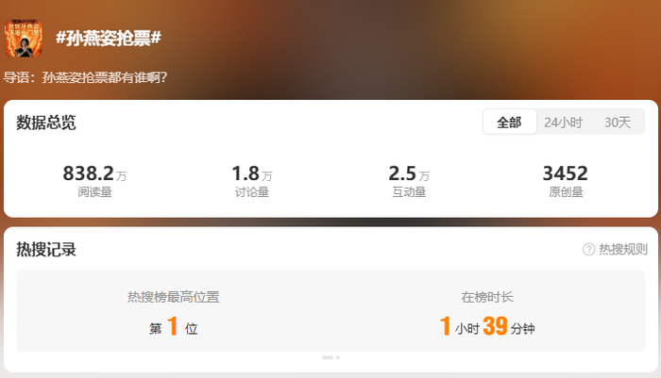The width and height of the screenshot is (661, 378).
Task: Click the 第1位 ranking number
Action: (173, 326)
